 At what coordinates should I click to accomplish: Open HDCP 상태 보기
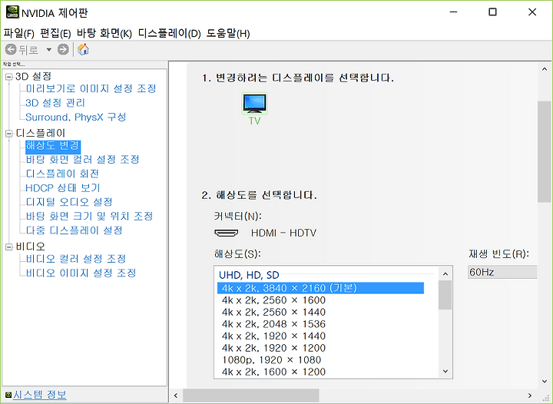(x=63, y=188)
